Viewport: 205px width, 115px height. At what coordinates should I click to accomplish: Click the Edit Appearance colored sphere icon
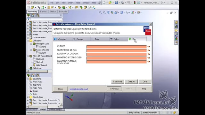(133, 12)
